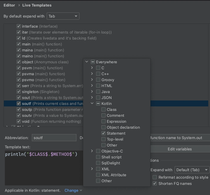Collapse the Everywhere context tree
This screenshot has width=210, height=195.
click(x=87, y=62)
